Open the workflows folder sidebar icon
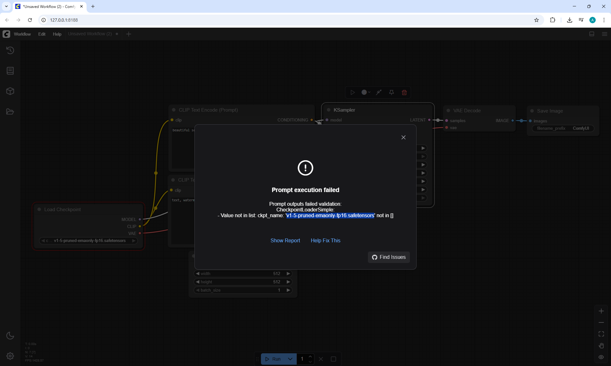Screen dimensions: 611x366 point(10,112)
